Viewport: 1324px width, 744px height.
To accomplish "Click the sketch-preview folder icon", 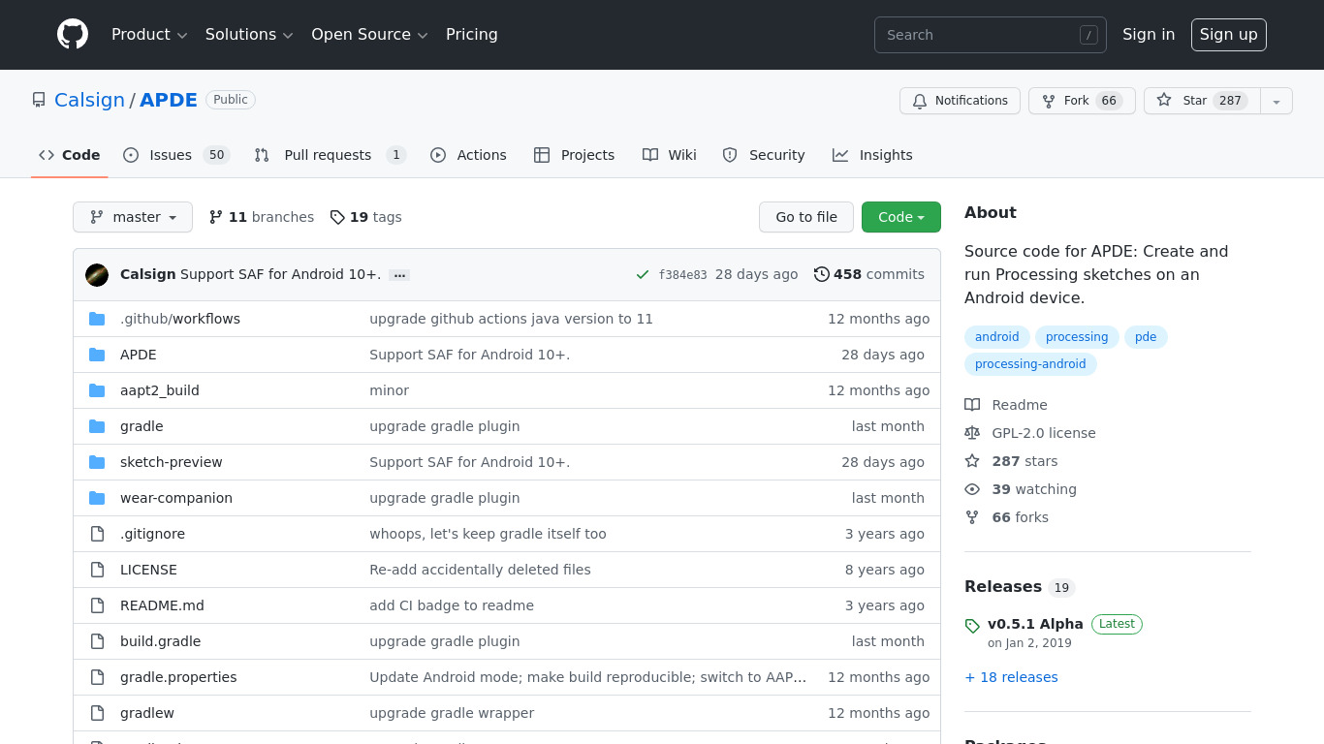I will 97,462.
